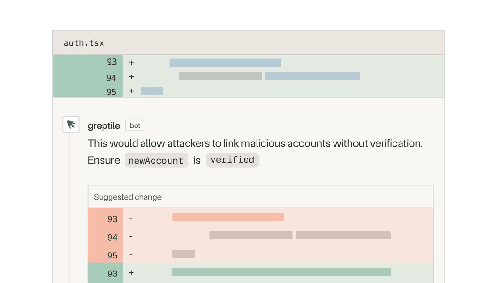This screenshot has width=496, height=283.
Task: Click the comment text about malicious accounts
Action: pyautogui.click(x=255, y=143)
